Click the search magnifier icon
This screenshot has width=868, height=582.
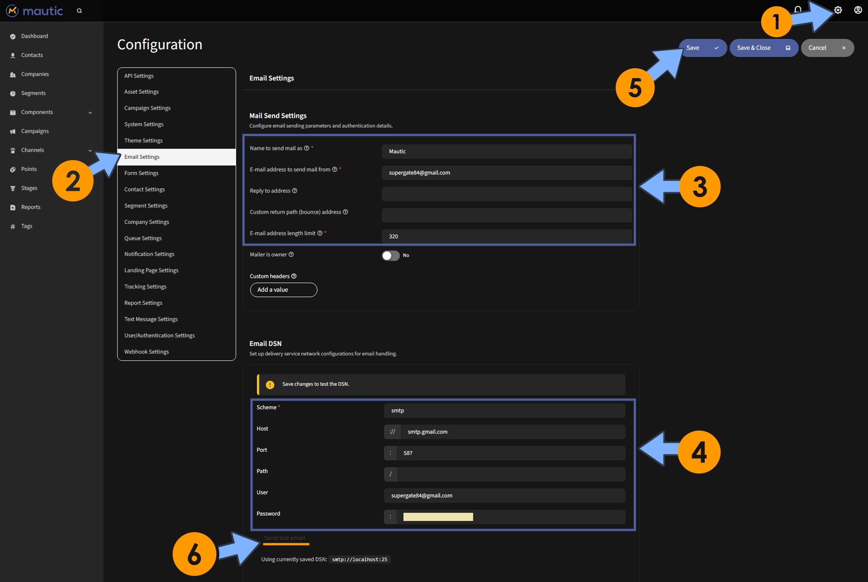tap(80, 11)
